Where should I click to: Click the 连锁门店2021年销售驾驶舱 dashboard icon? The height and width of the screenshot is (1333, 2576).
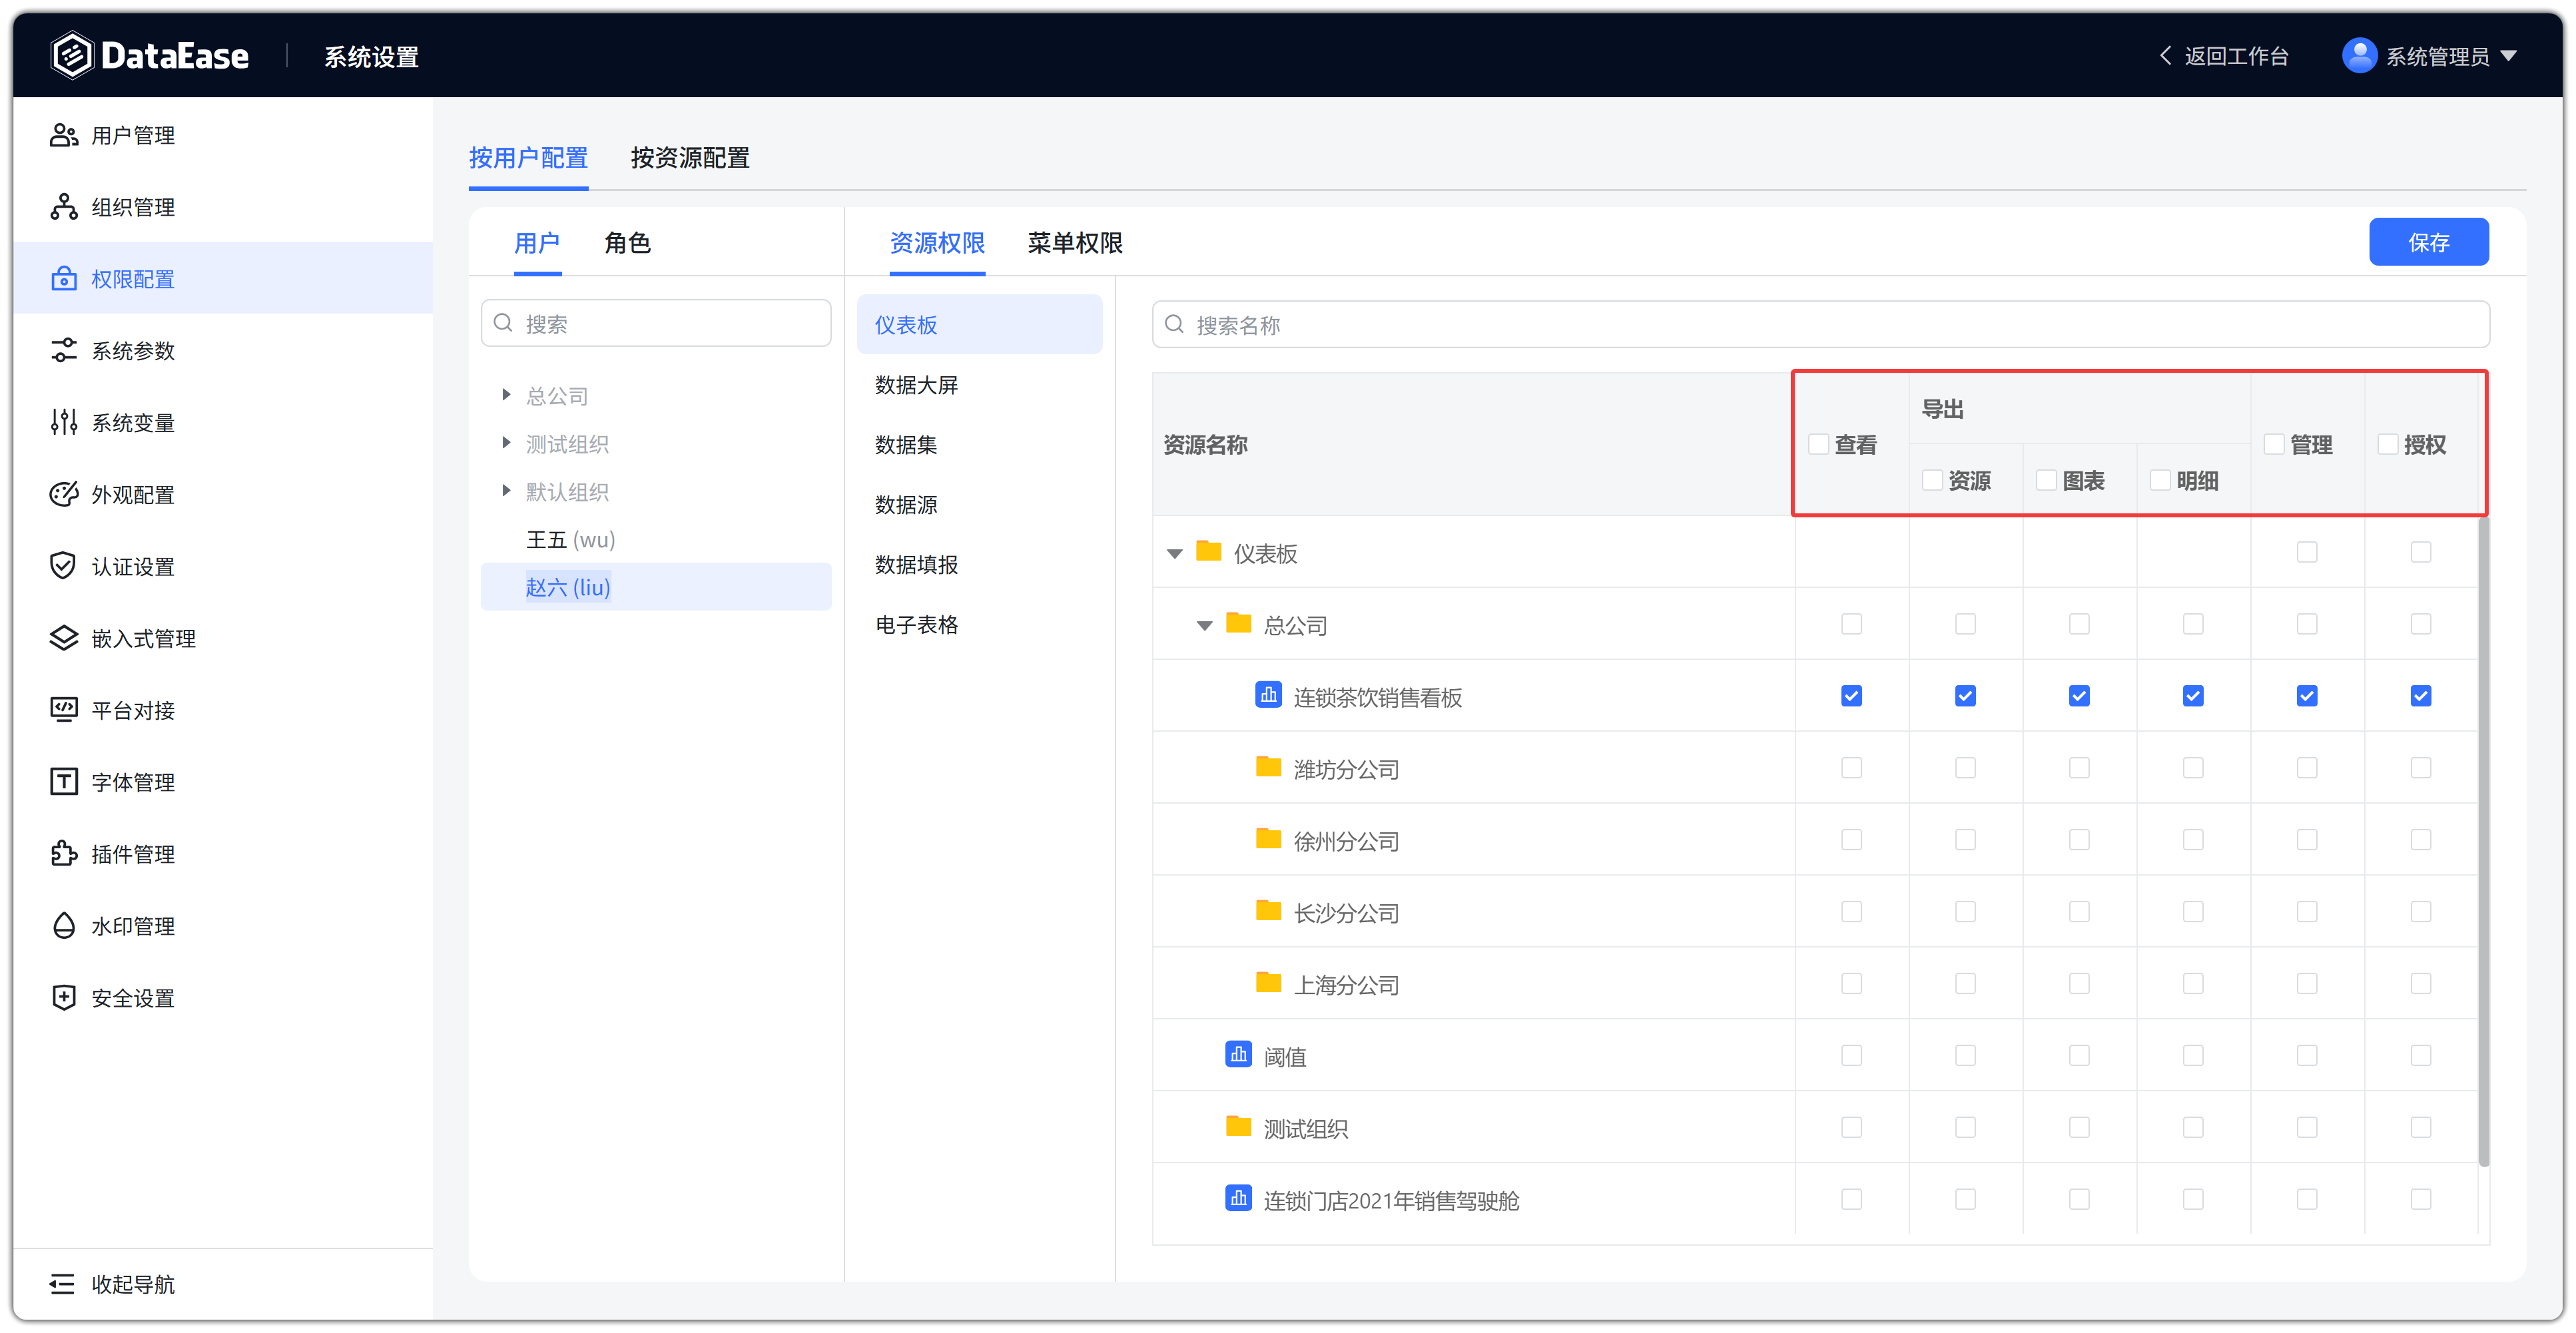click(1239, 1199)
